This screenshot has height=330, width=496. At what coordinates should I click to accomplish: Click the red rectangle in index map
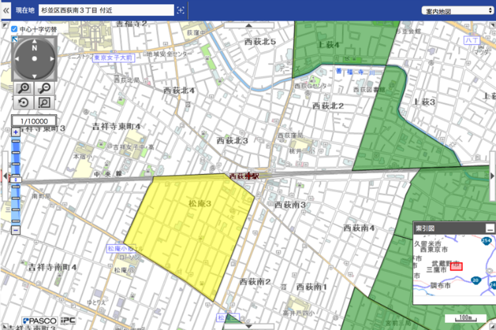(456, 267)
